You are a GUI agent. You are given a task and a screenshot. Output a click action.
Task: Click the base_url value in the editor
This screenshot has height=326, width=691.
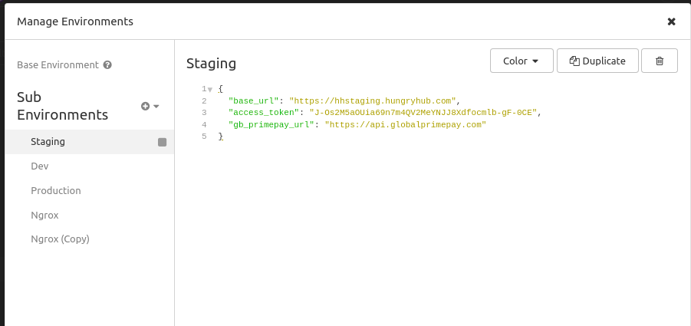click(373, 101)
